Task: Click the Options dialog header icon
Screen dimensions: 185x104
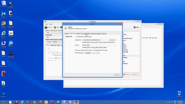Action: 66,28
